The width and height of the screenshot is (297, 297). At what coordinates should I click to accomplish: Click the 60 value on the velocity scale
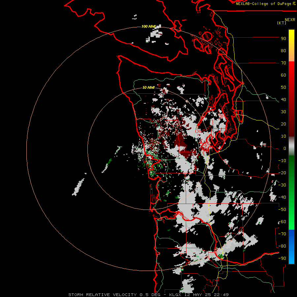[x=283, y=75]
